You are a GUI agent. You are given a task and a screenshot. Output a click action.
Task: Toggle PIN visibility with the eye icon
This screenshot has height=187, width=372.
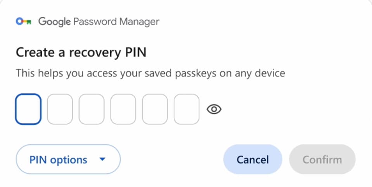pyautogui.click(x=214, y=109)
